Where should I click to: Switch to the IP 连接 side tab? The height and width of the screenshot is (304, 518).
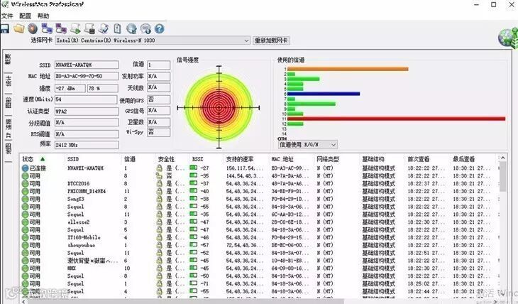(x=9, y=129)
